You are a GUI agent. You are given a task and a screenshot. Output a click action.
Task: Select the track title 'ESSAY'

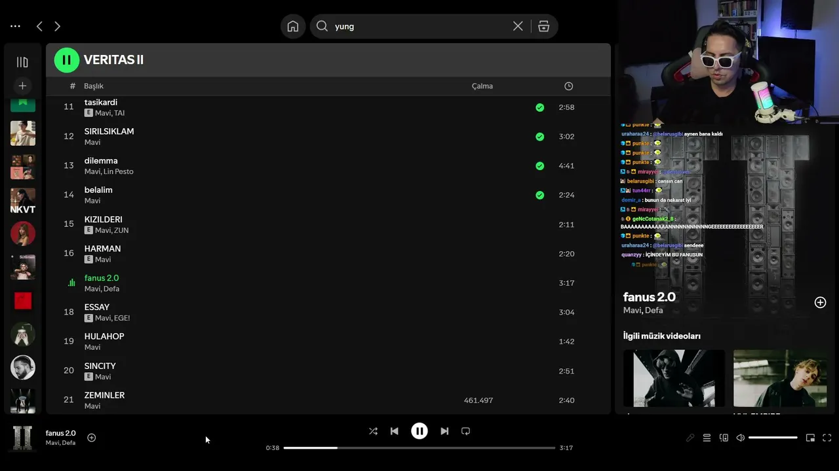point(97,307)
